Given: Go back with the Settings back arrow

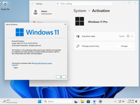Looking at the screenshot, I should pyautogui.click(x=32, y=4).
